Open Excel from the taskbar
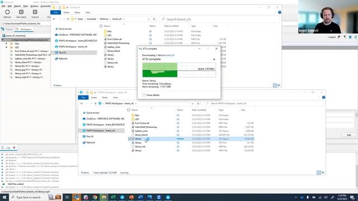 pos(113,197)
